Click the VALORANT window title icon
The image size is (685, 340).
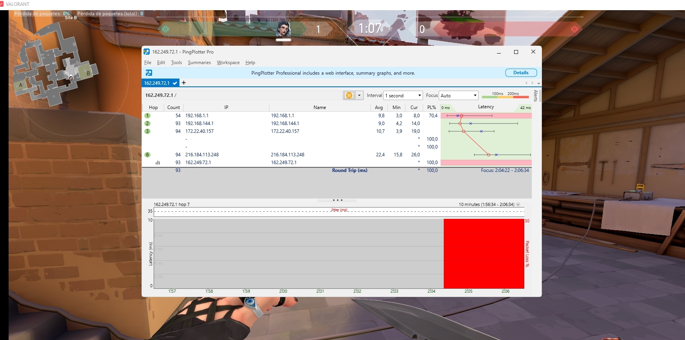(2, 4)
